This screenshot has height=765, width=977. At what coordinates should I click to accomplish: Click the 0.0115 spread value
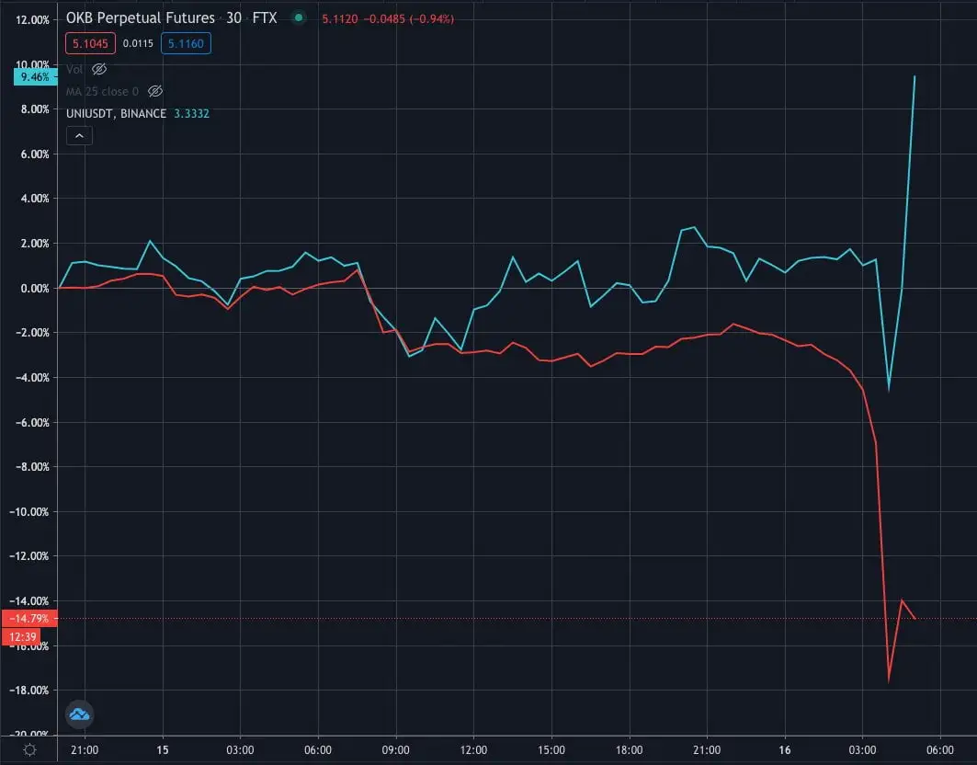pyautogui.click(x=138, y=43)
